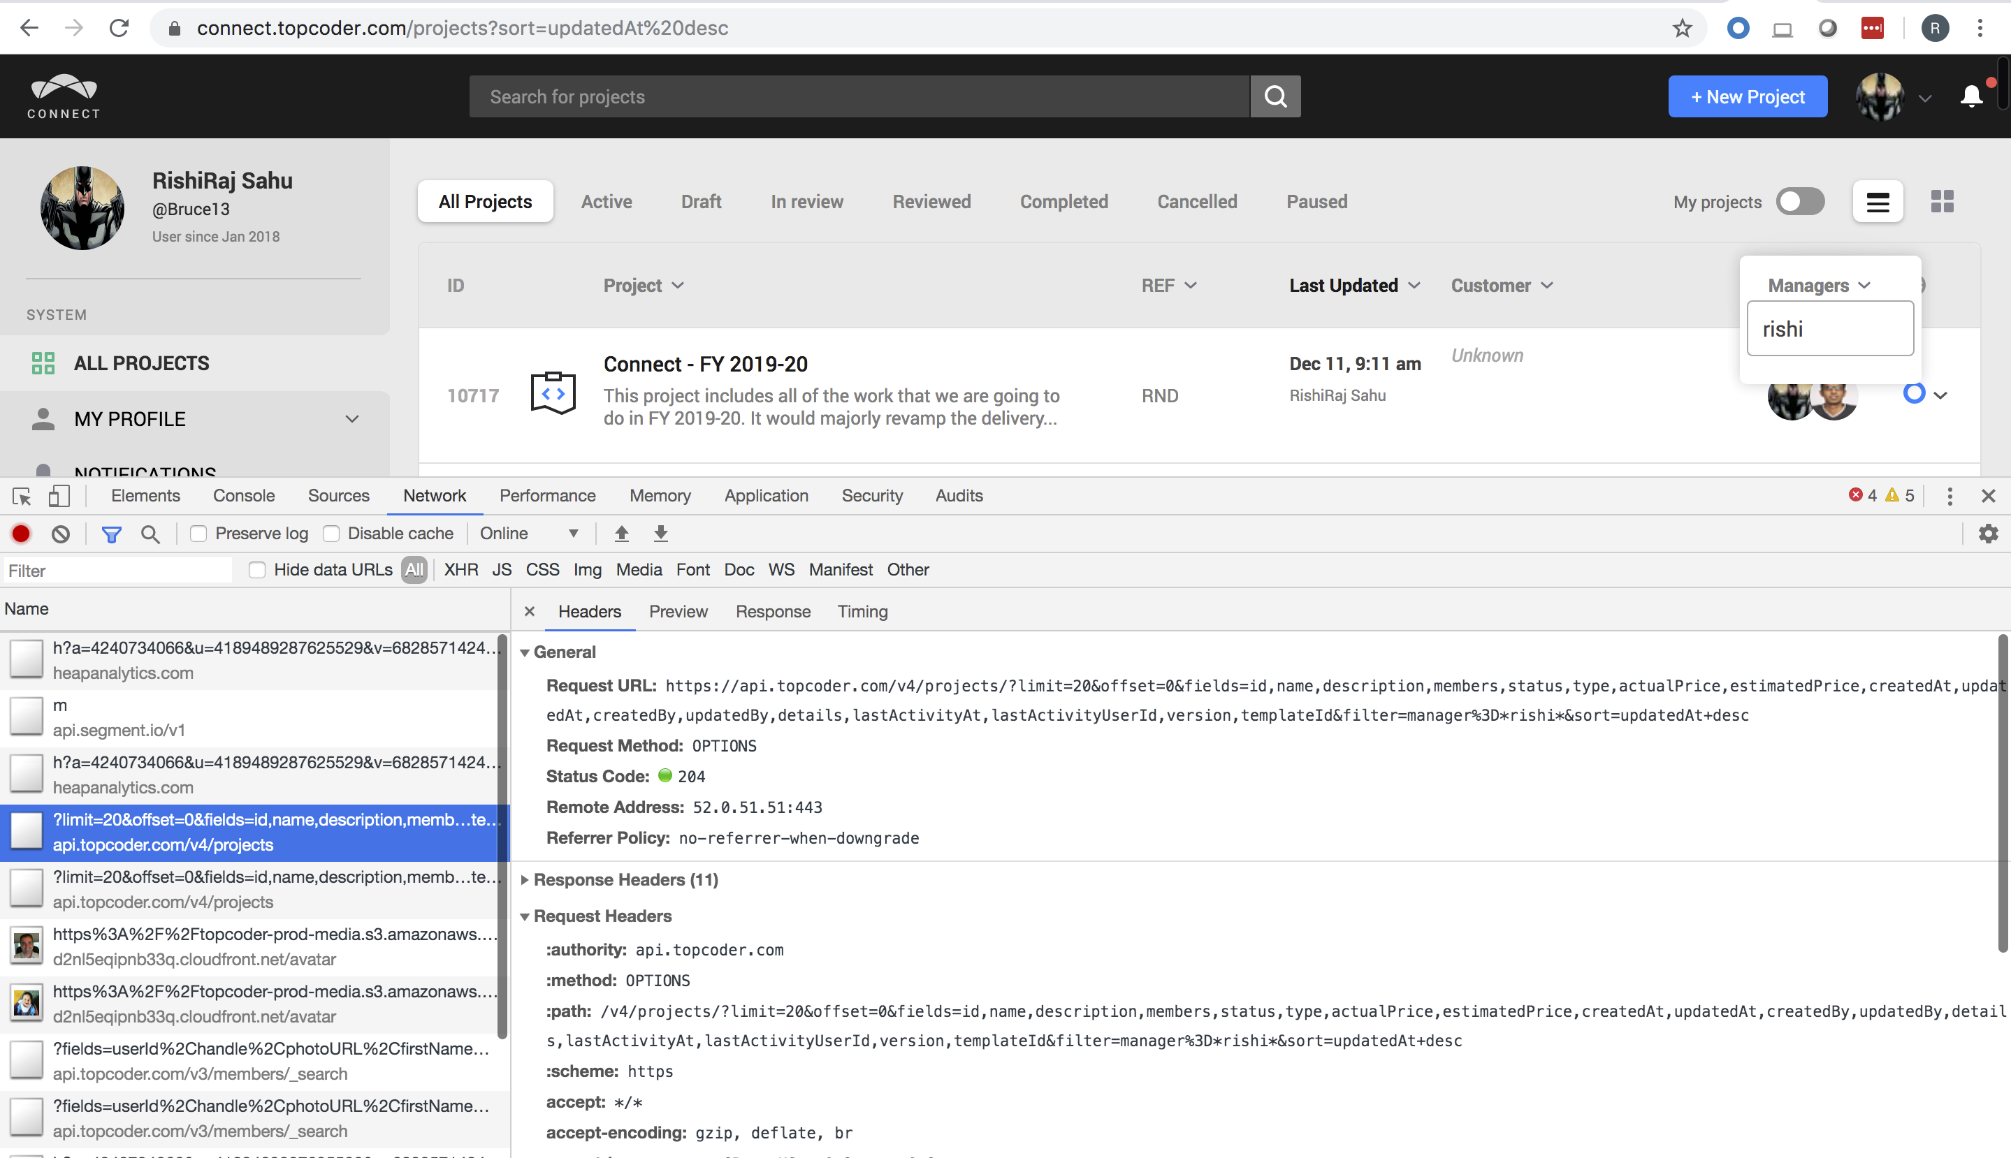Screen dimensions: 2011x1158
Task: Open ALL PROJECTS in sidebar
Action: click(x=142, y=363)
